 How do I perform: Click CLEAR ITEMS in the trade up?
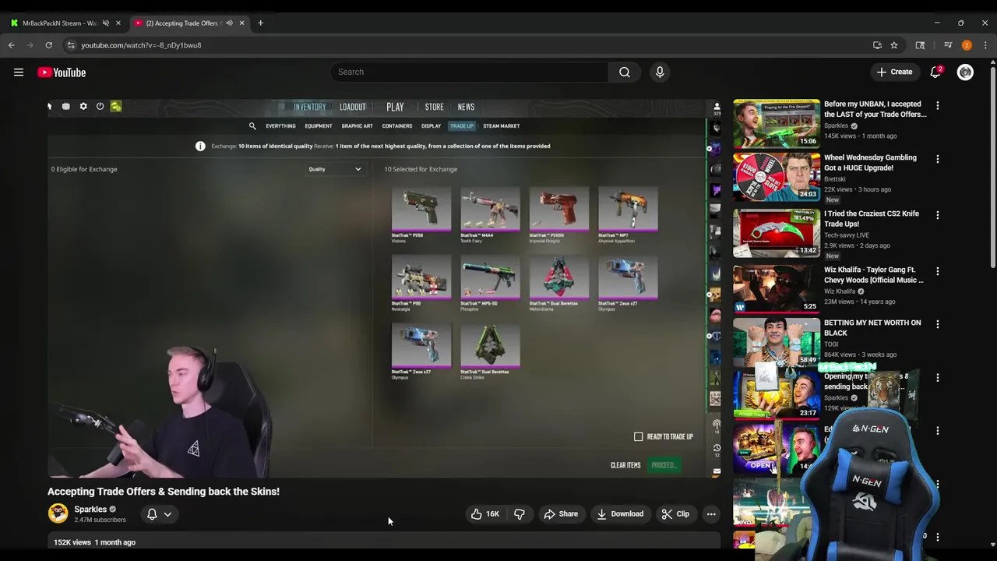pyautogui.click(x=625, y=465)
